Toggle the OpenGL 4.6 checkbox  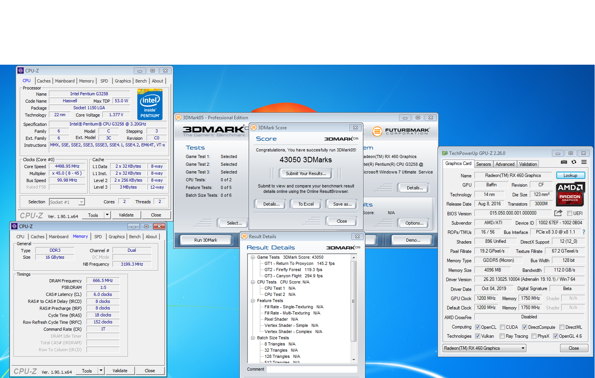point(555,336)
